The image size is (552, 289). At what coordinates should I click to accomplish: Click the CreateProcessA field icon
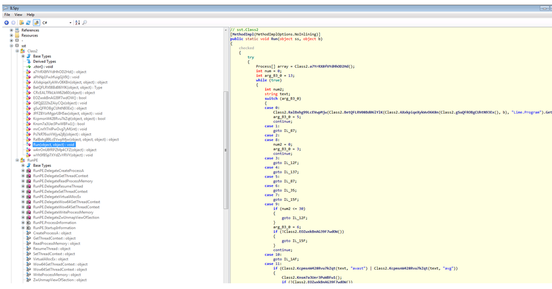point(29,233)
